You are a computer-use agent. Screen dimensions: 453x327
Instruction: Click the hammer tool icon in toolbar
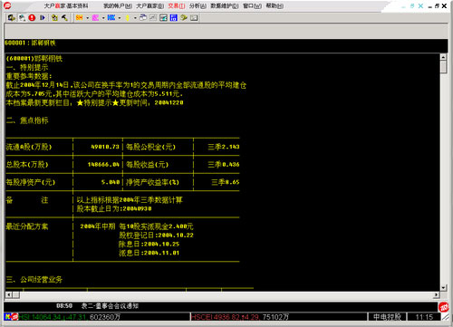[64, 18]
